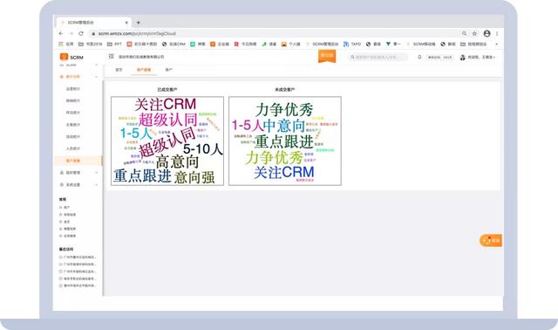Open the SCRM管理后台 bookmark

(322, 44)
